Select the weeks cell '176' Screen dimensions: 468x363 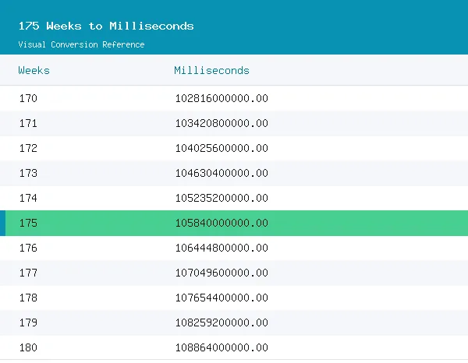[28, 248]
